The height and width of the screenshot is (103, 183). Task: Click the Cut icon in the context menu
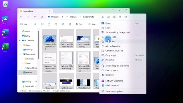[103, 17]
